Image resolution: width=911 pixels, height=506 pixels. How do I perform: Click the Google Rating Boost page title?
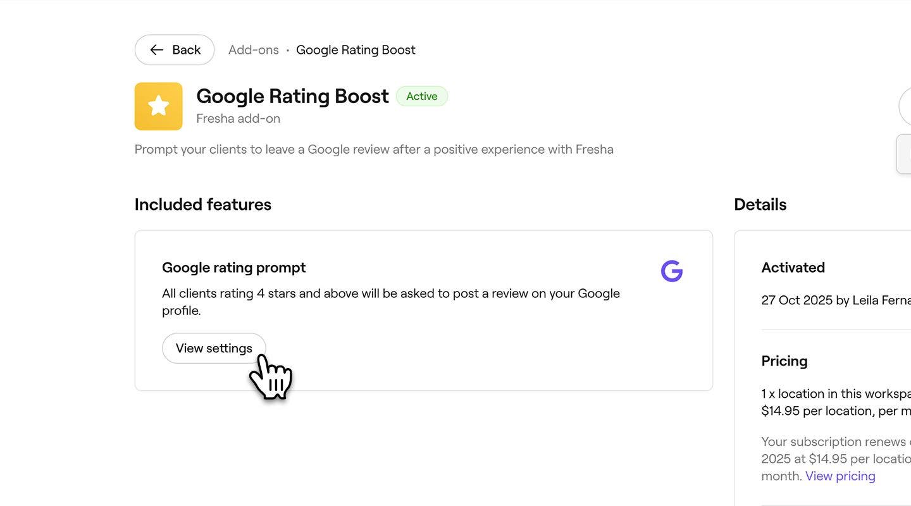tap(292, 96)
